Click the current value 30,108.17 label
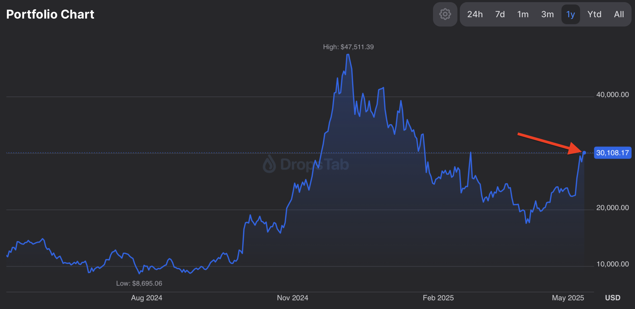This screenshot has height=309, width=635. click(x=612, y=153)
